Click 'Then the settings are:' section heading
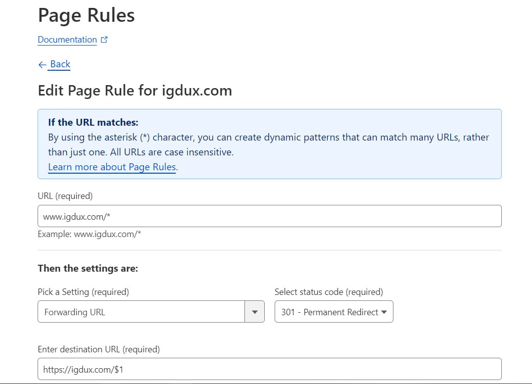 (88, 269)
